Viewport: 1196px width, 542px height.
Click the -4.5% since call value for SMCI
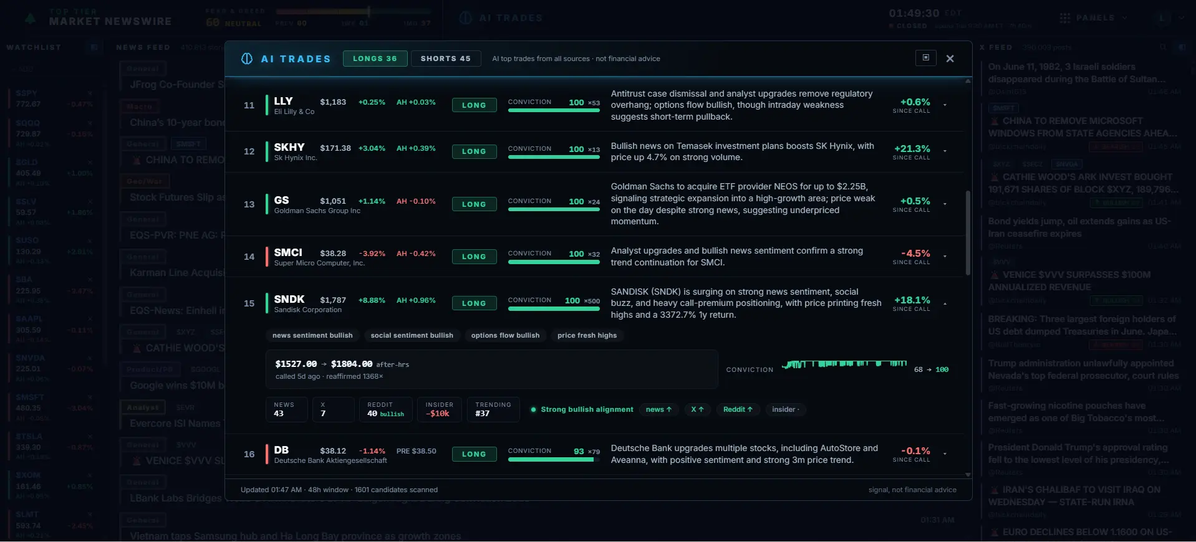click(x=915, y=254)
